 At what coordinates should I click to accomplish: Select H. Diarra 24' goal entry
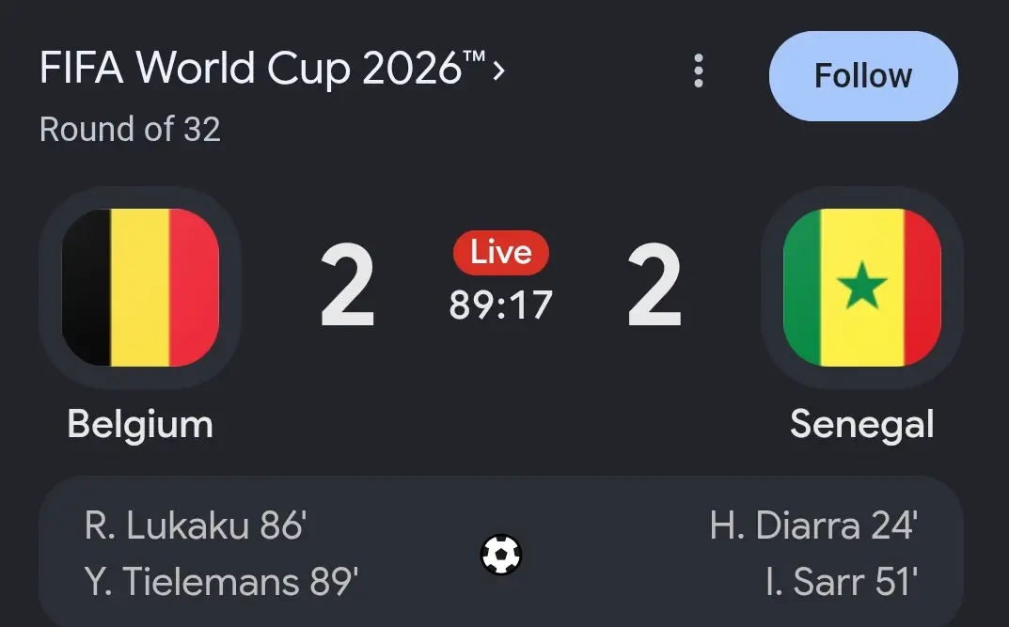(814, 525)
